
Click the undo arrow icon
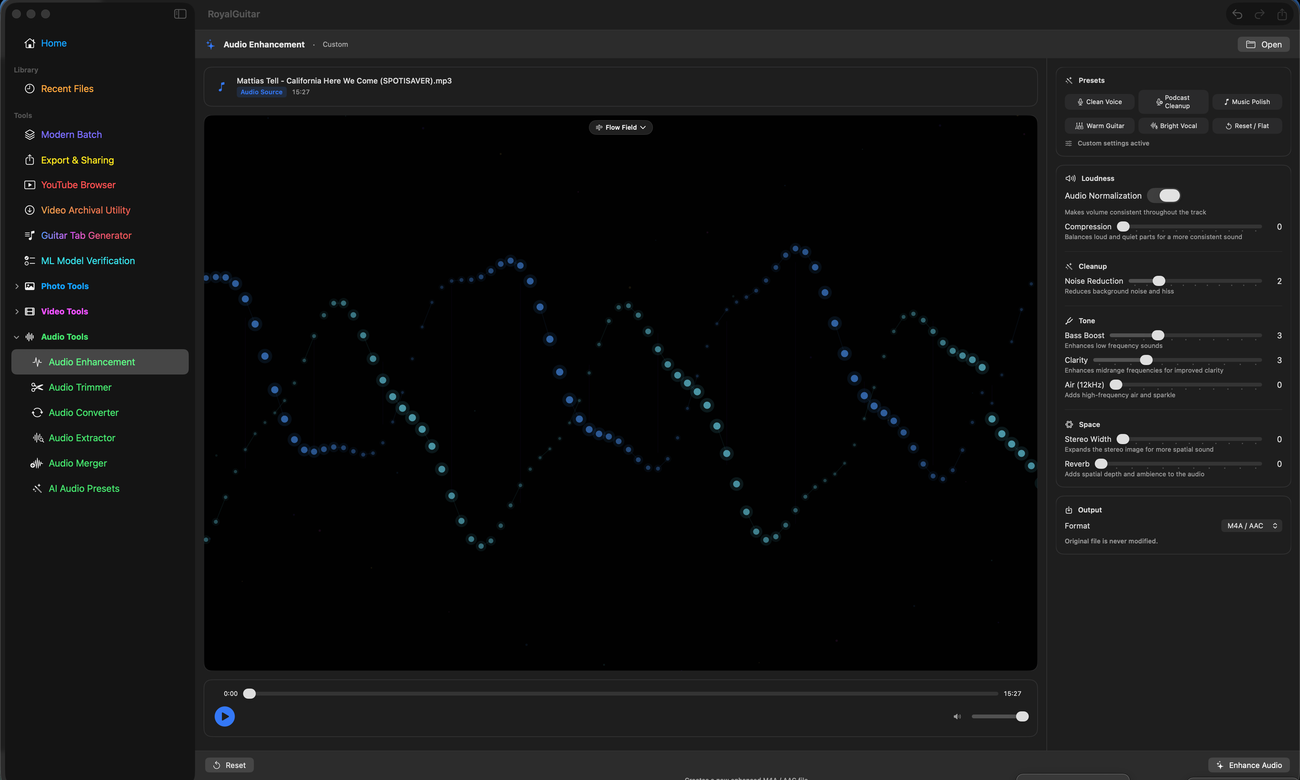pos(1237,14)
